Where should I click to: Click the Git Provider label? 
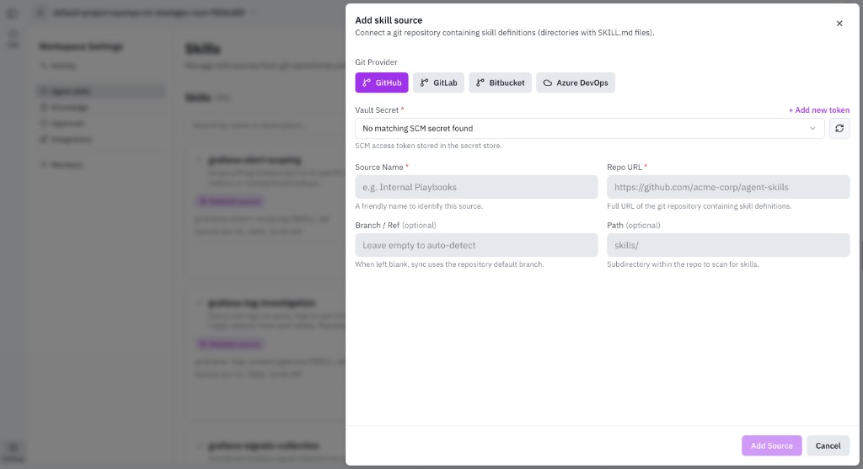[x=376, y=62]
